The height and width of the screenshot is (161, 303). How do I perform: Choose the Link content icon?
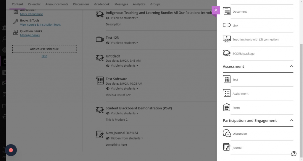(227, 25)
